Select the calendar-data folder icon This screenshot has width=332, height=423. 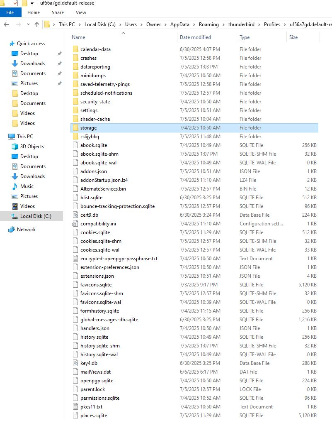[x=75, y=49]
